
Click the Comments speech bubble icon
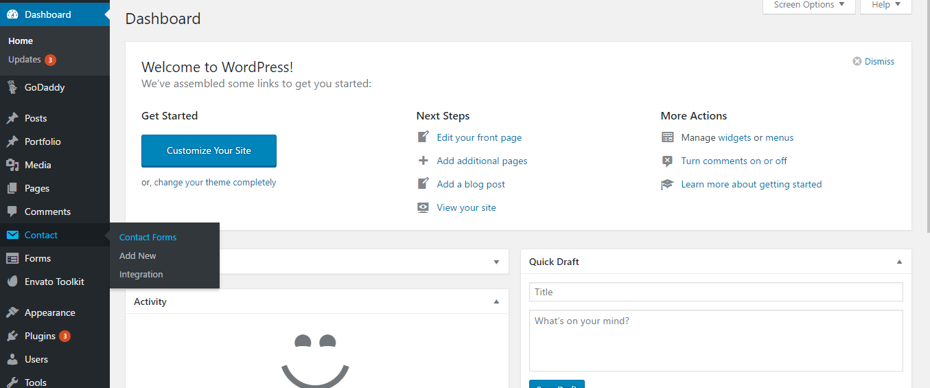pyautogui.click(x=12, y=212)
